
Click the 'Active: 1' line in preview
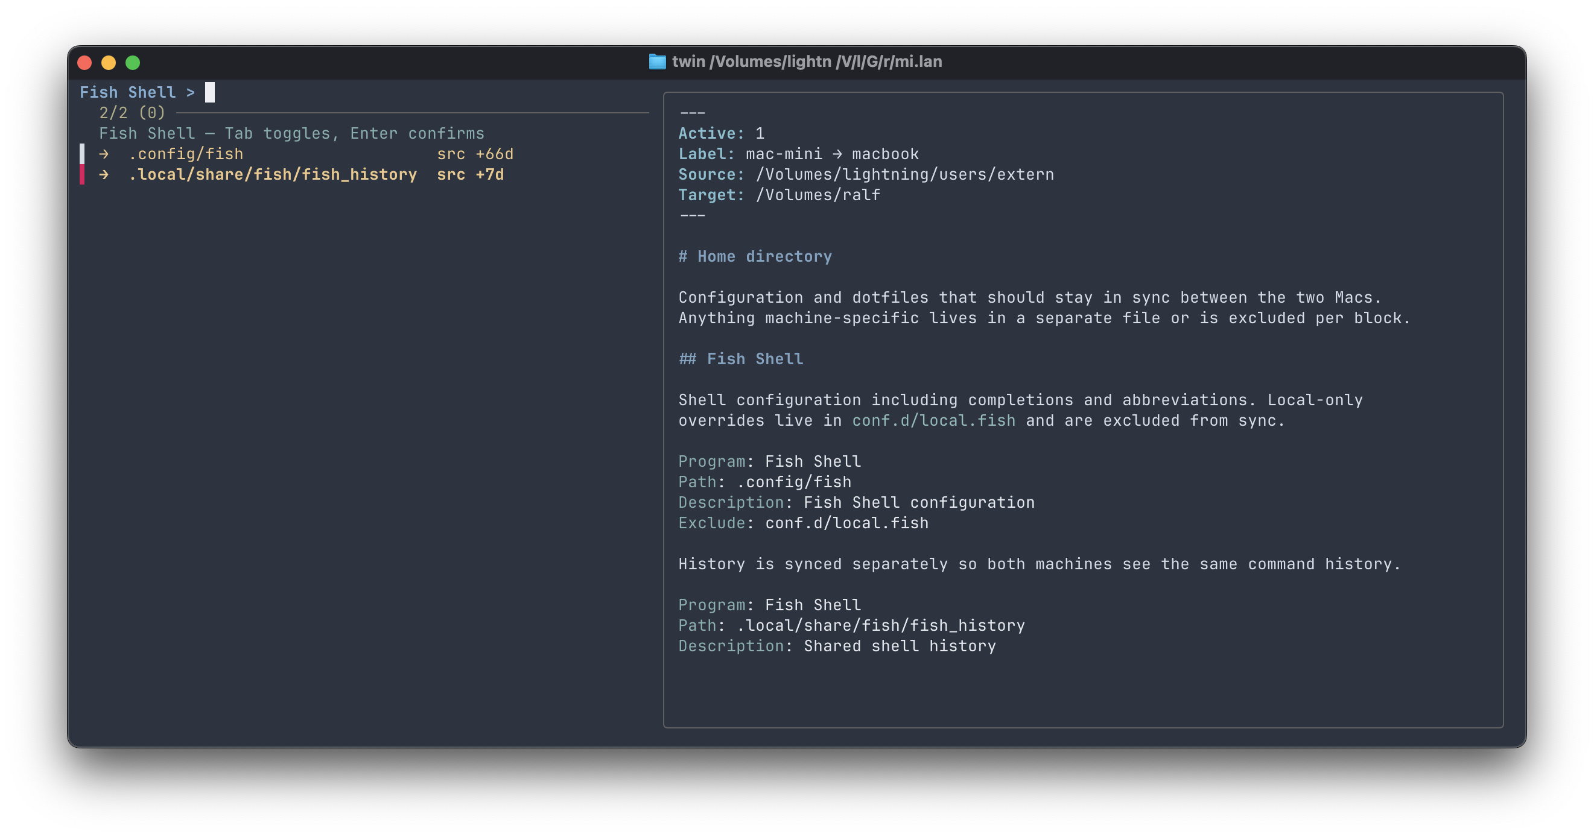[x=721, y=134]
